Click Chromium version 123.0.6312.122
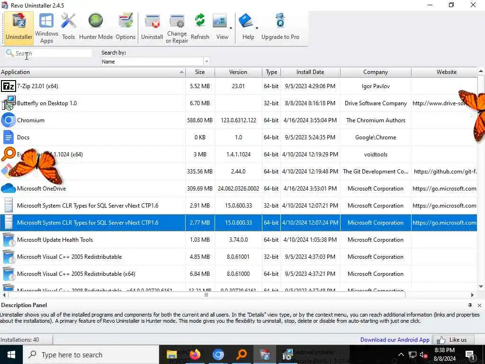The height and width of the screenshot is (364, 485). pos(238,120)
